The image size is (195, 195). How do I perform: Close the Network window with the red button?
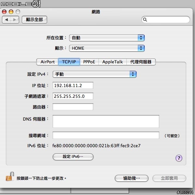[x=4, y=12]
